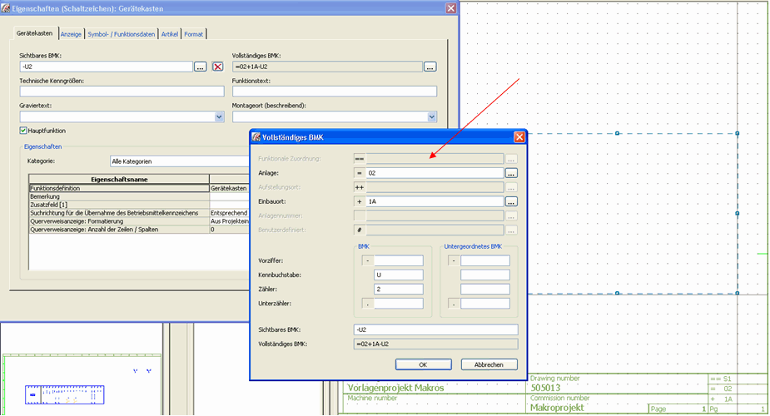Click the Anlage input field containing 02
770x416 pixels.
coord(435,173)
